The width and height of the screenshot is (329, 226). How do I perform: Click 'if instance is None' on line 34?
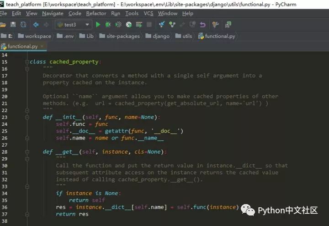point(87,193)
